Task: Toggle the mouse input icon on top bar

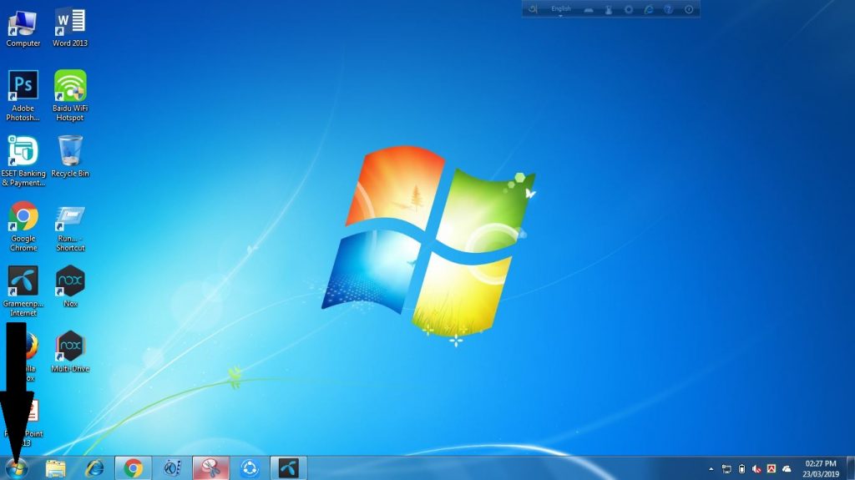Action: click(609, 10)
